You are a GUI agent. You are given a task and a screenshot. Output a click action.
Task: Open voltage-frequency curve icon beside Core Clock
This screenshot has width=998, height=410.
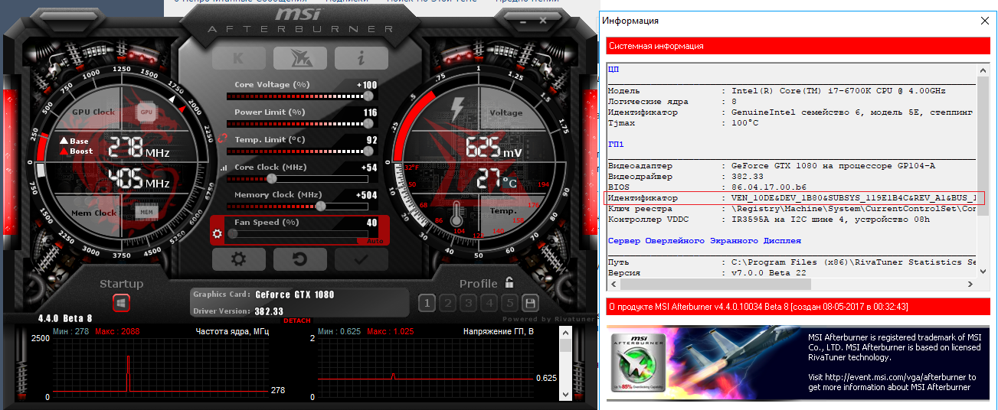click(224, 168)
